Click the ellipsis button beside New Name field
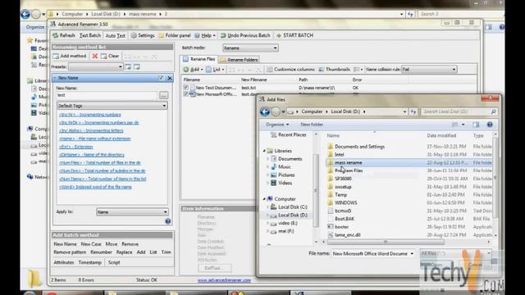The width and height of the screenshot is (525, 295). pyautogui.click(x=163, y=96)
